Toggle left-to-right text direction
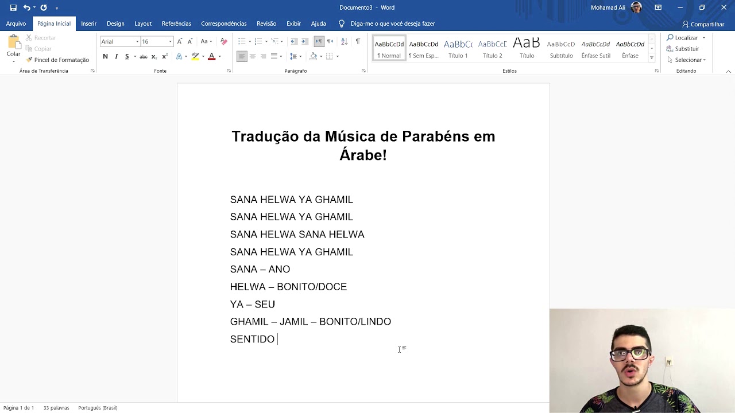Screen dimensions: 735x413 tap(319, 41)
